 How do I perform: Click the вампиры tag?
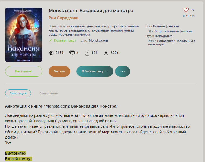pos(78,26)
